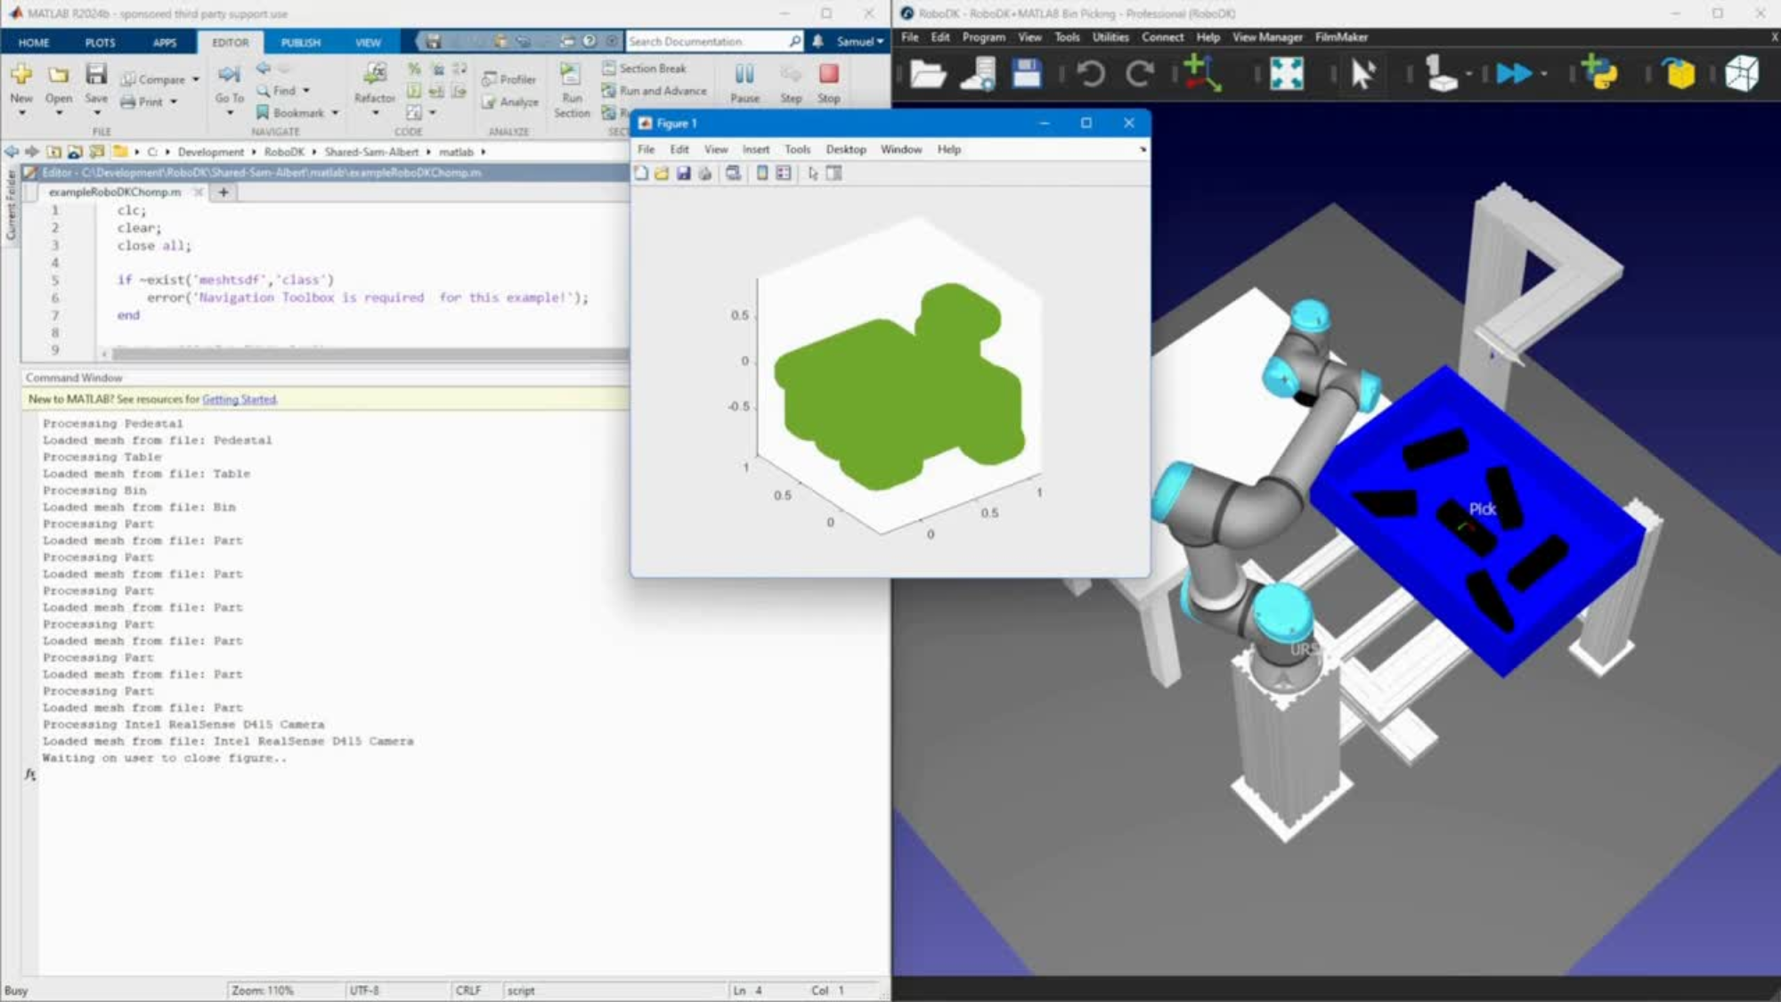The width and height of the screenshot is (1781, 1002).
Task: Click the isometric view cube icon
Action: point(1741,73)
